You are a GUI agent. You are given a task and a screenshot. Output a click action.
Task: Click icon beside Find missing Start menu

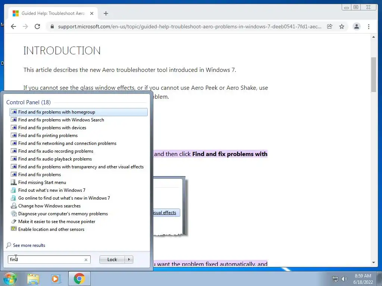pos(14,182)
